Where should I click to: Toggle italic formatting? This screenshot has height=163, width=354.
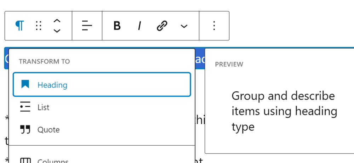point(139,26)
